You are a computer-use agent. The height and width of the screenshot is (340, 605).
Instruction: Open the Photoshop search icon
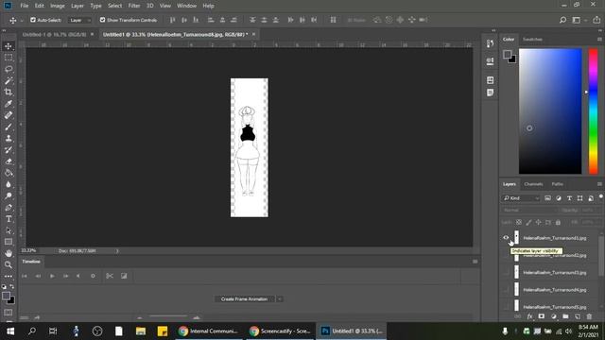[563, 20]
